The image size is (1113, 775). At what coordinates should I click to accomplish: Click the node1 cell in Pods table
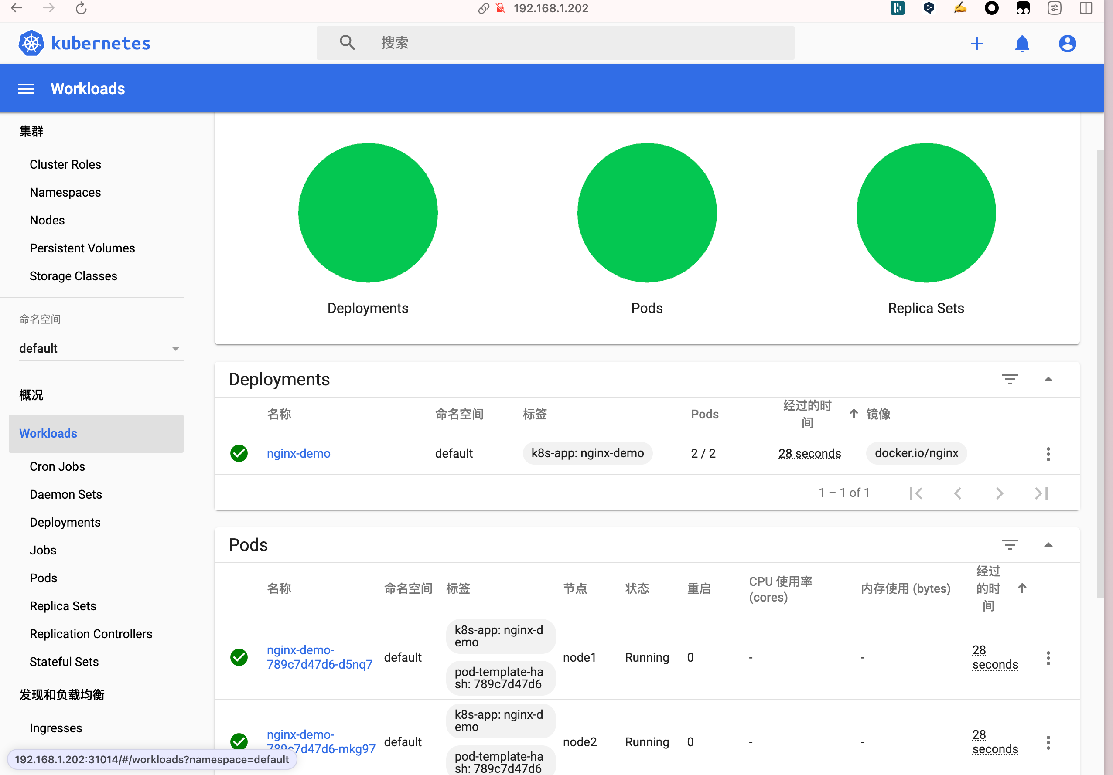pos(579,657)
